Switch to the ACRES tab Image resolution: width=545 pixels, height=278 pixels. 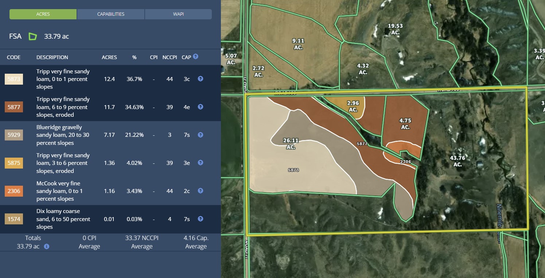(x=43, y=14)
